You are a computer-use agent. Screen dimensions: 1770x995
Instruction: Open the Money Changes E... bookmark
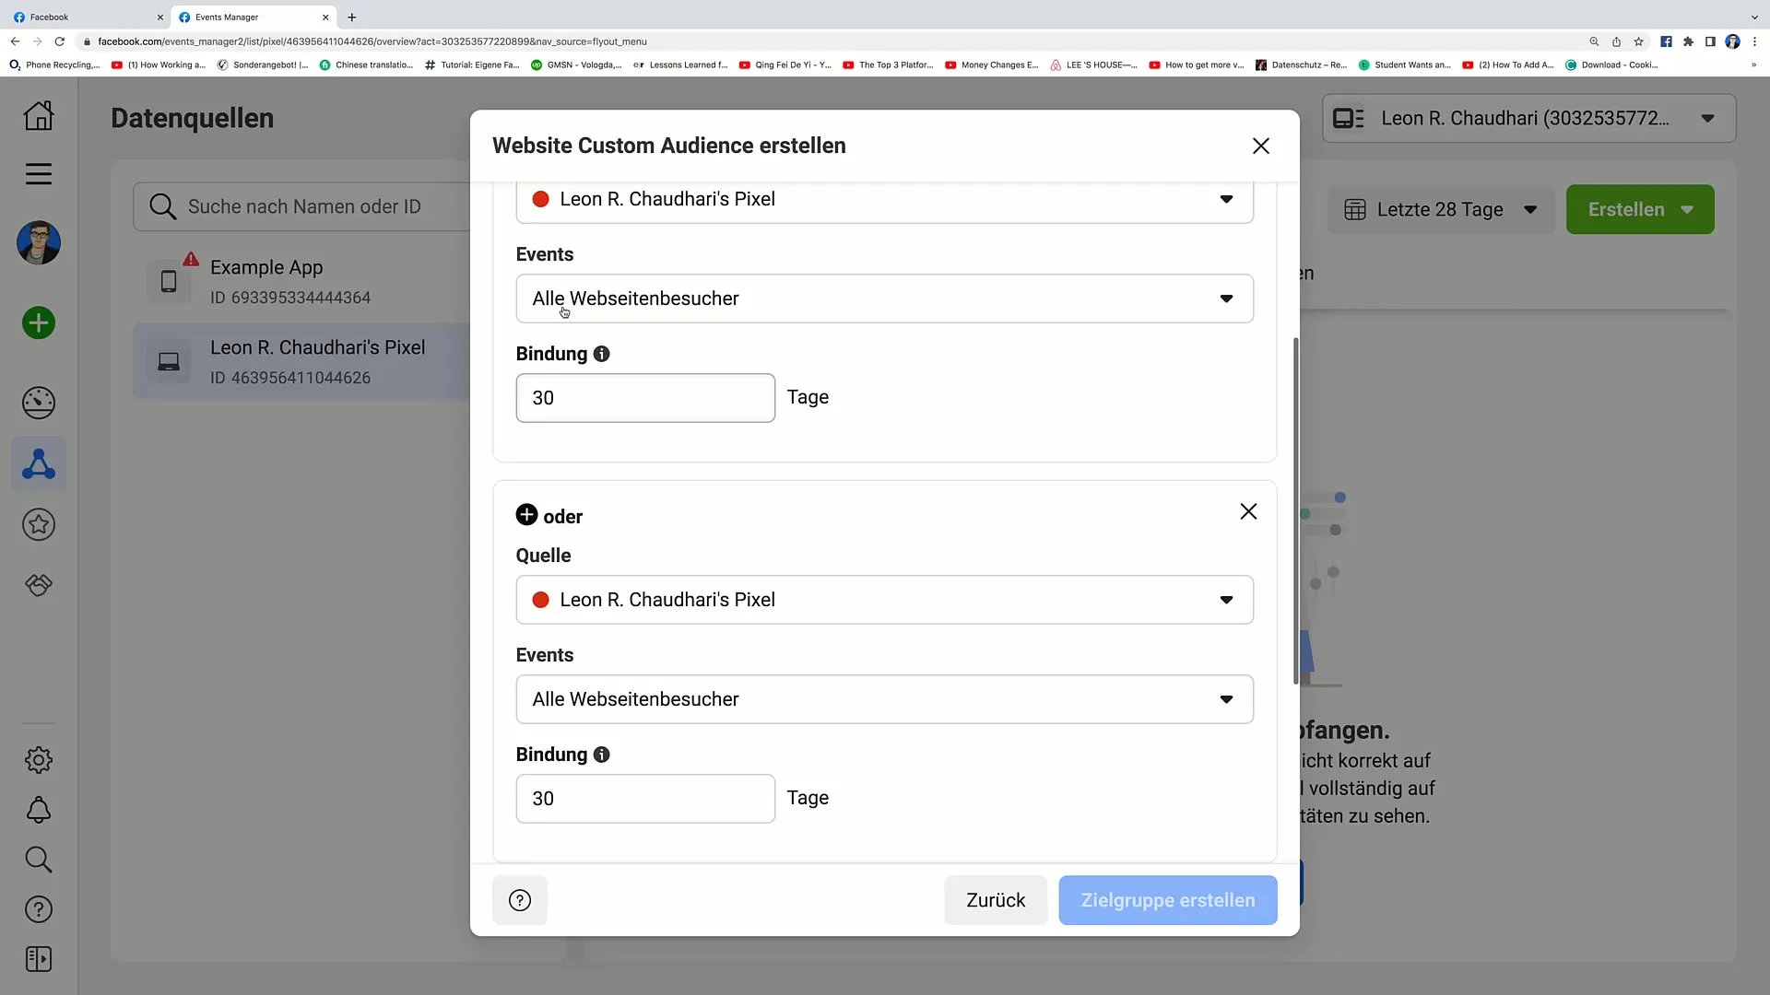click(991, 64)
